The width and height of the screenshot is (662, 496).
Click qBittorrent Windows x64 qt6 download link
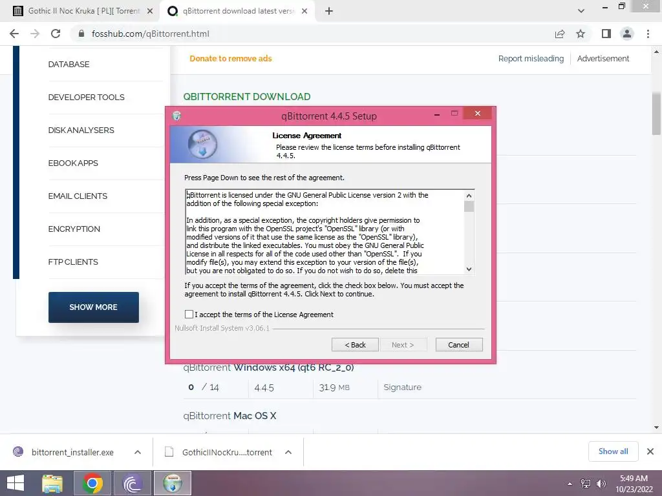(268, 367)
